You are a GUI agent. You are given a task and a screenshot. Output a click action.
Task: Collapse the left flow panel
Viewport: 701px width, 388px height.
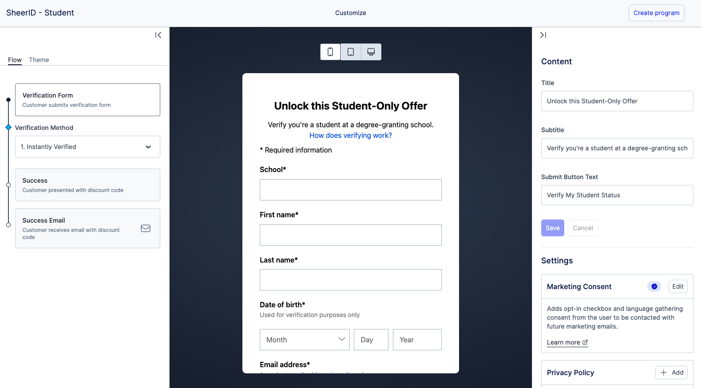coord(158,35)
